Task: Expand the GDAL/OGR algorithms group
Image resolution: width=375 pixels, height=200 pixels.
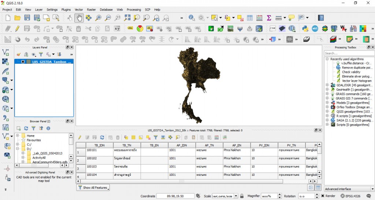Action: [327, 85]
